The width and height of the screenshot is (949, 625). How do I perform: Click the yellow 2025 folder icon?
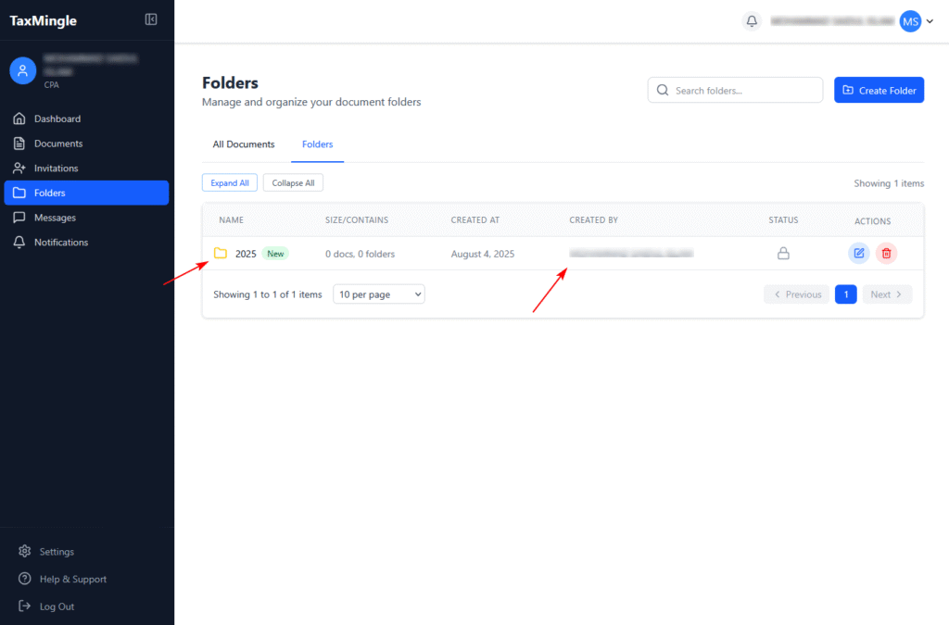pos(221,254)
